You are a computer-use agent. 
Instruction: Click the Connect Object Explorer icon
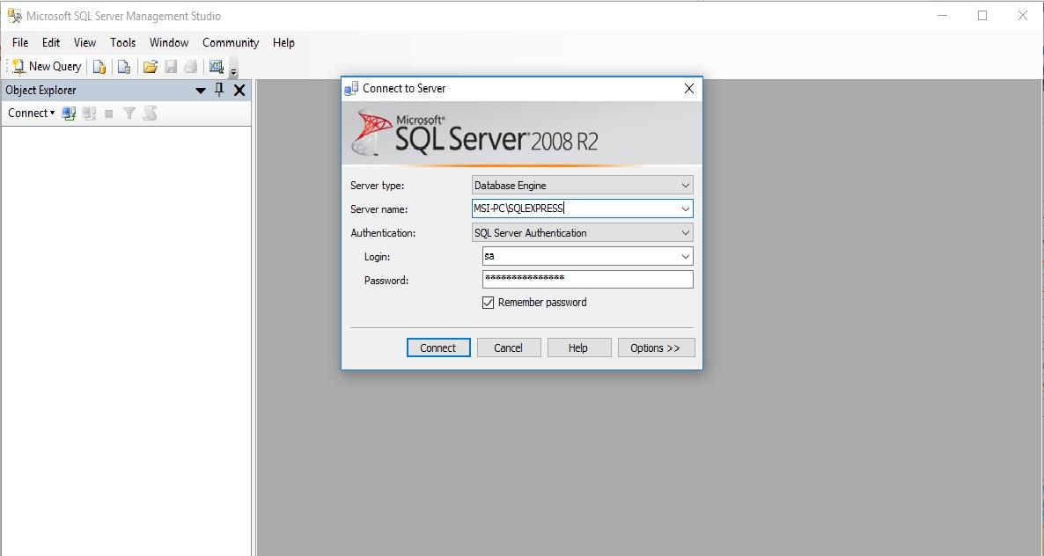[x=69, y=113]
